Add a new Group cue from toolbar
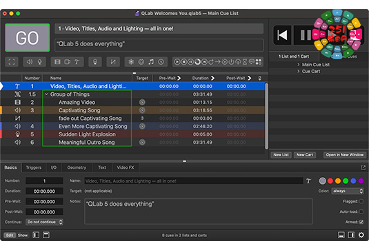 coord(12,62)
